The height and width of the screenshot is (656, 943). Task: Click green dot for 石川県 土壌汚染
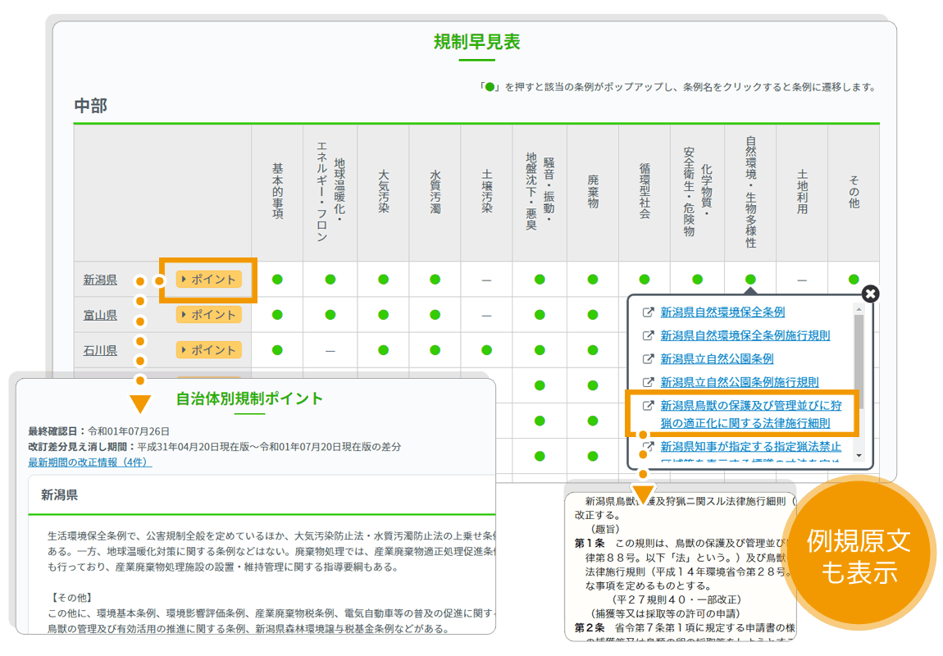(x=487, y=350)
